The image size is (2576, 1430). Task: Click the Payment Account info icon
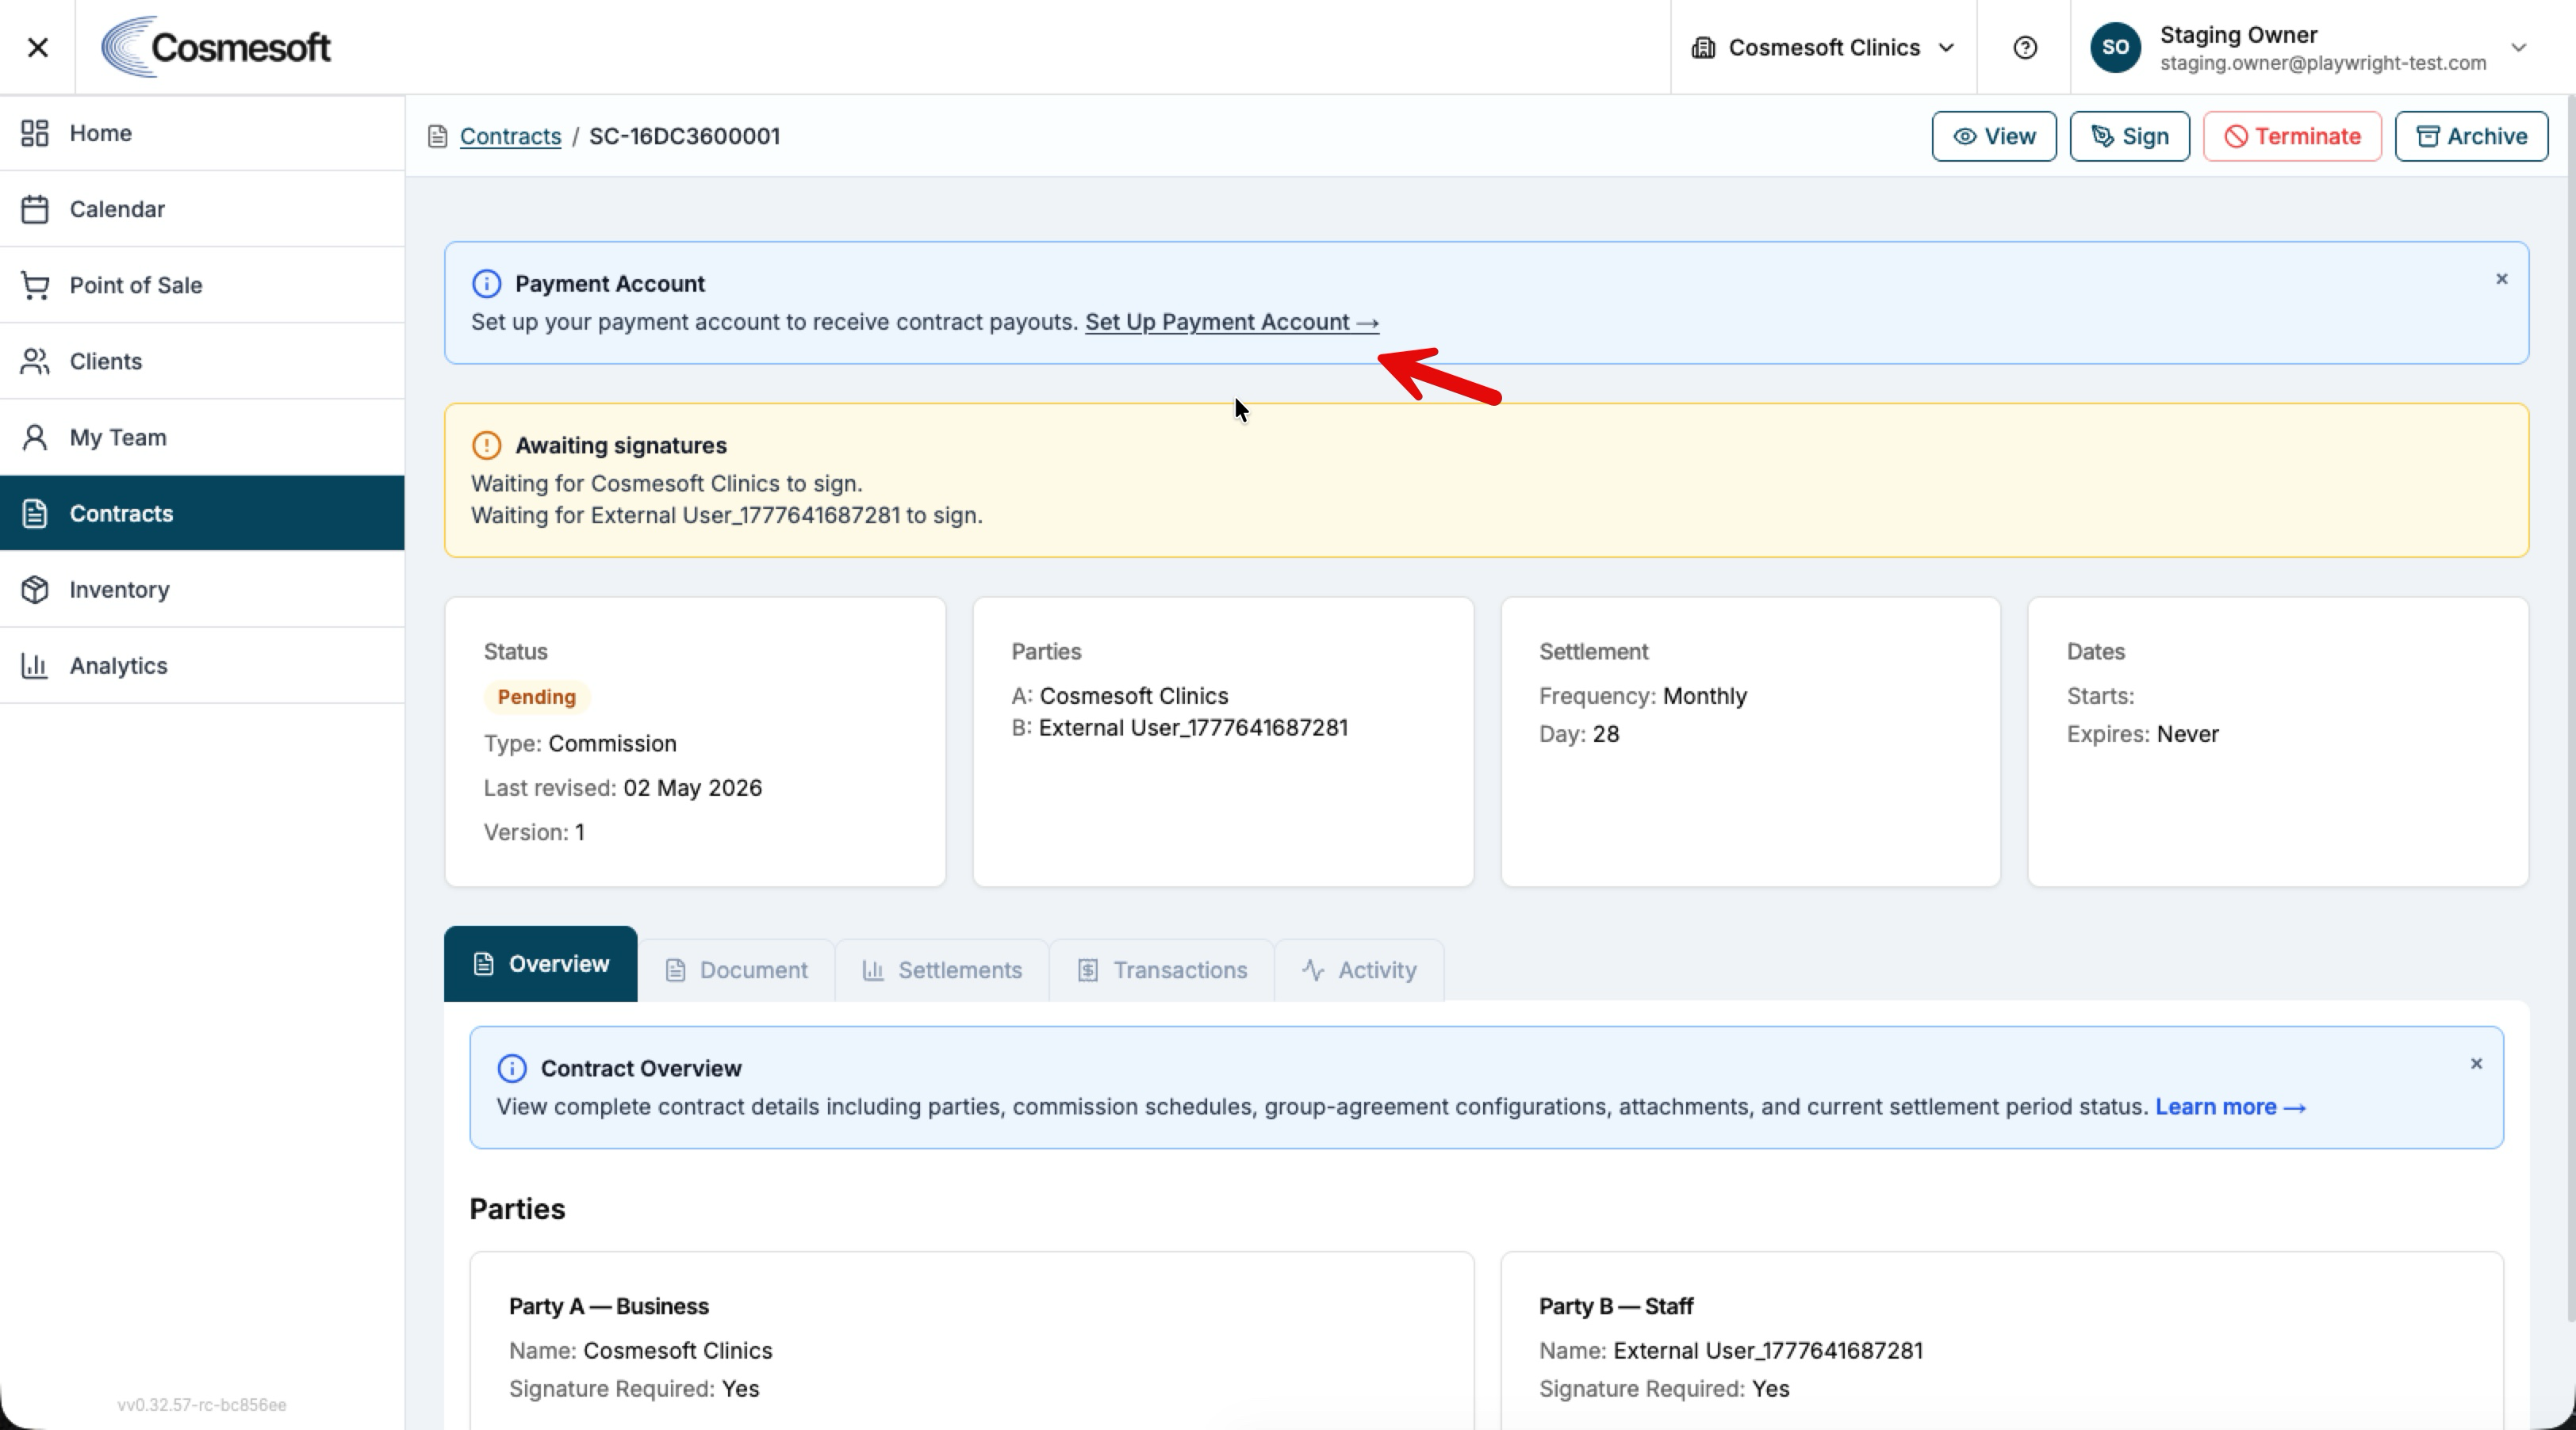[486, 284]
